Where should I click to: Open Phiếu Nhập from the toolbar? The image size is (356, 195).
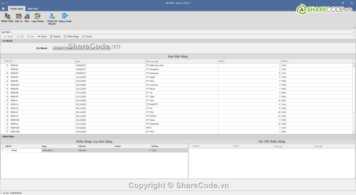click(x=71, y=36)
